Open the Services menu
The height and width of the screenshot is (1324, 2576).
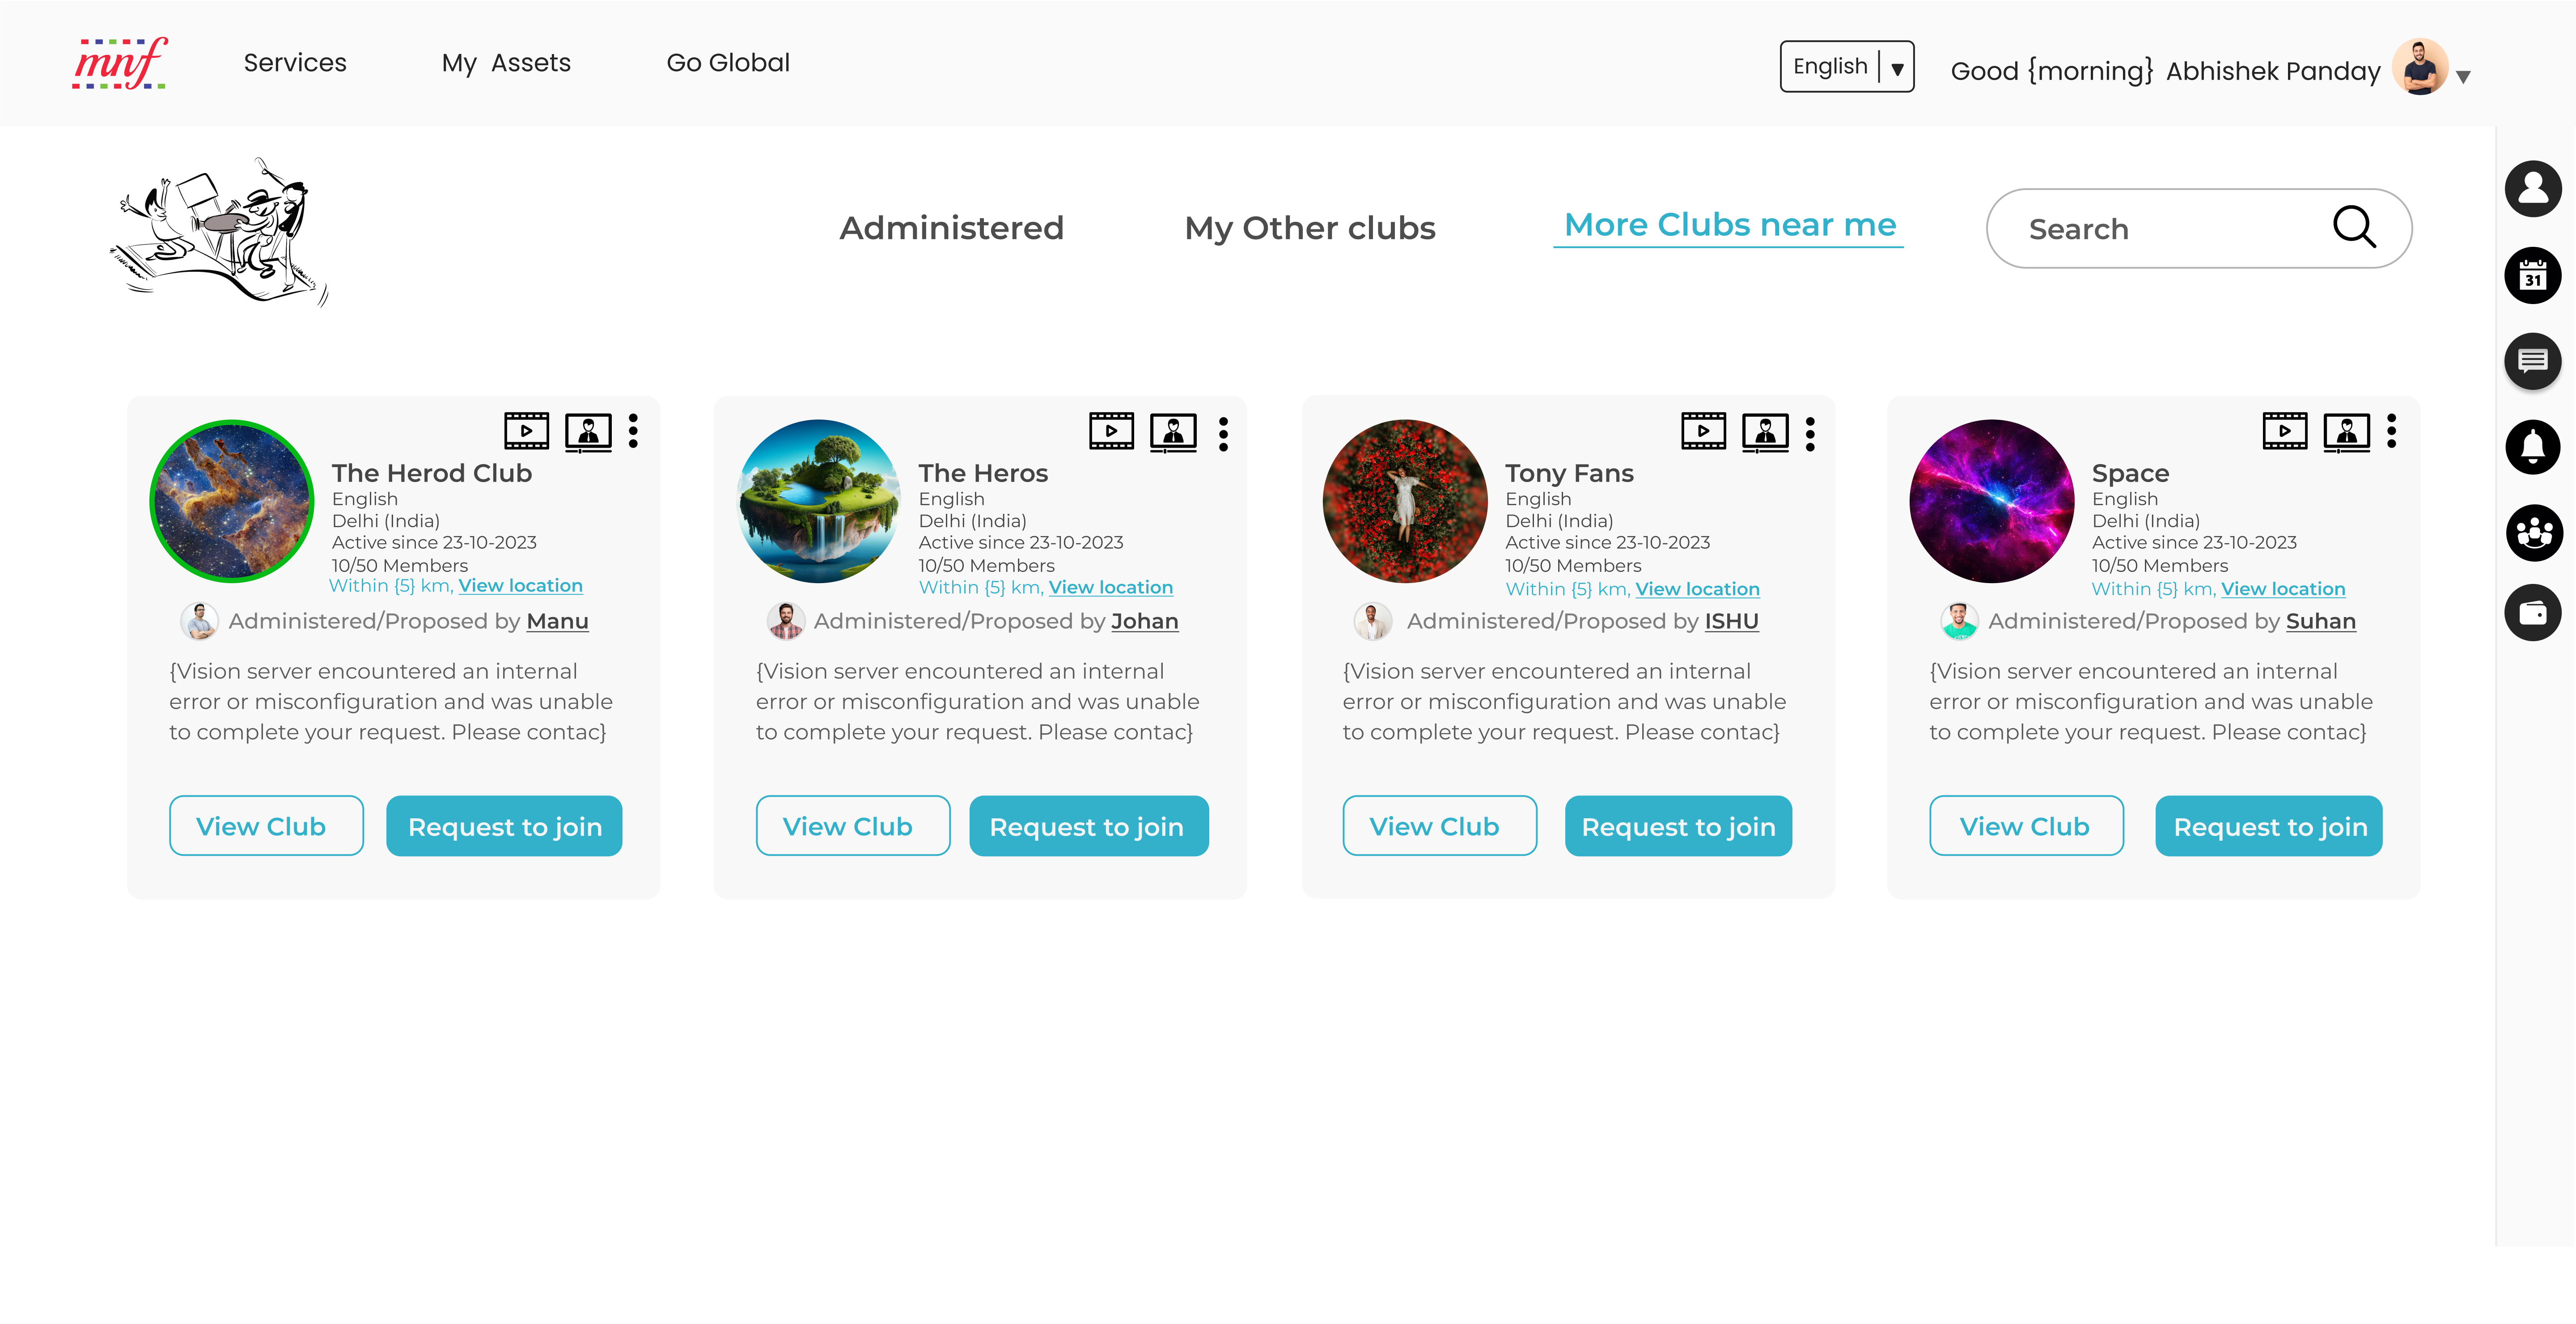(295, 63)
